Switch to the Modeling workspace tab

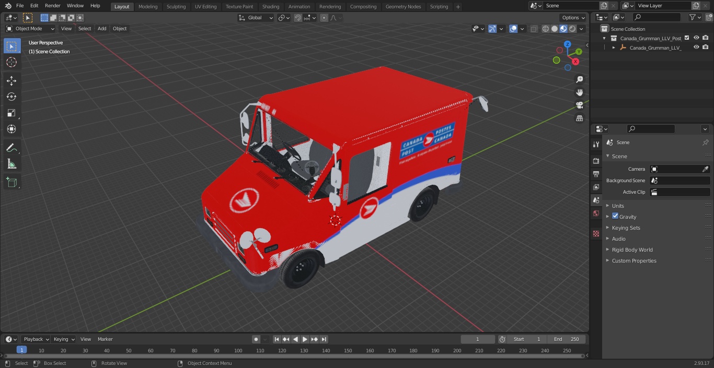(x=148, y=7)
